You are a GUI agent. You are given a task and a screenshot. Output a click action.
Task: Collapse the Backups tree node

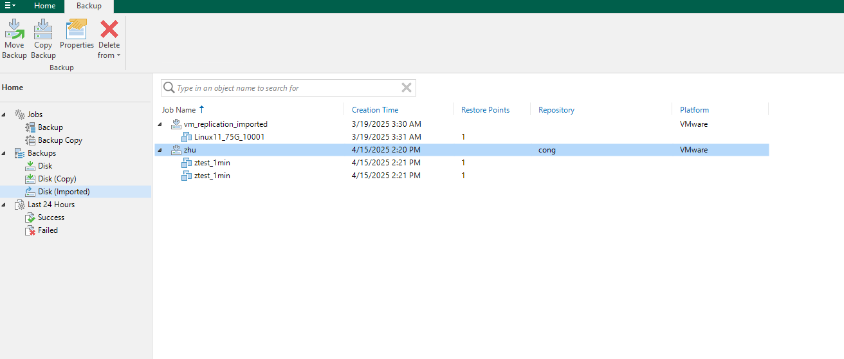pyautogui.click(x=5, y=153)
